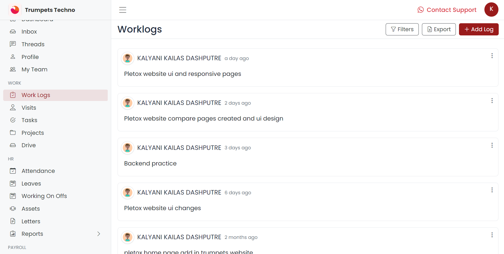Viewport: 504px width, 254px height.
Task: Open the Contact Support link
Action: pos(447,10)
